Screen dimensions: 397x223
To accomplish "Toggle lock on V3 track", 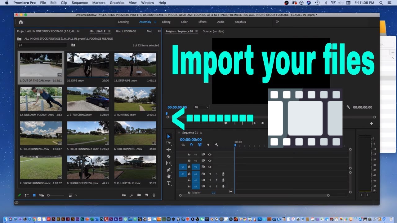I will click(x=189, y=154).
